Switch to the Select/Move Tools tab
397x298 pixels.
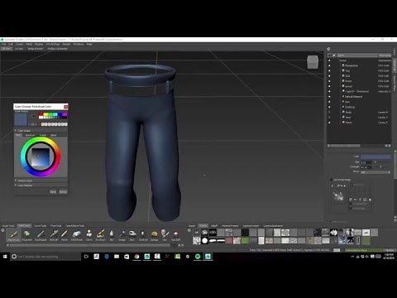75,226
